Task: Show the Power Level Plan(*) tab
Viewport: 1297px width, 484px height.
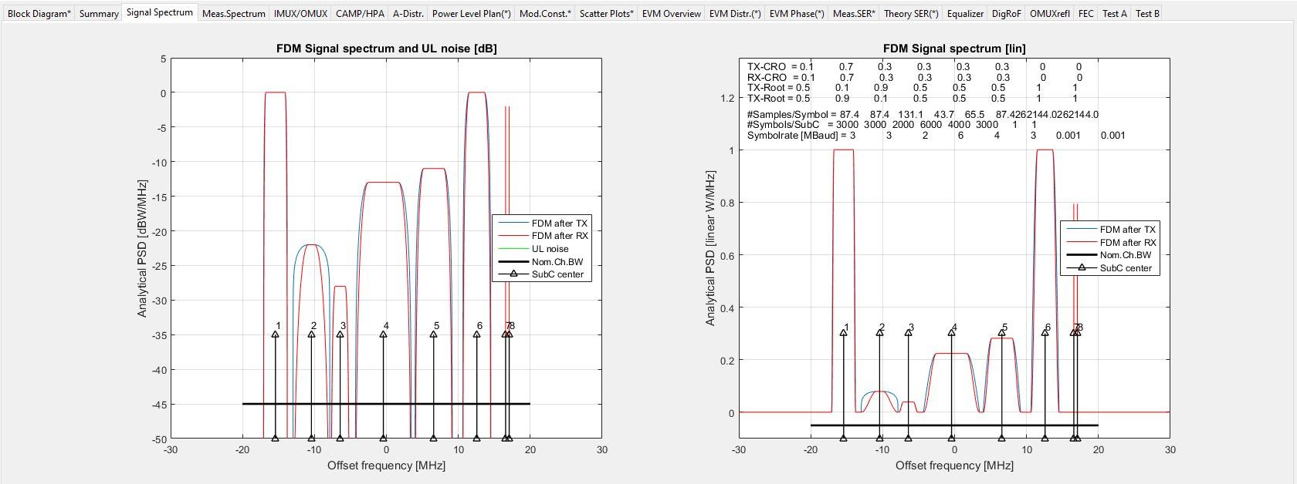Action: (x=471, y=14)
